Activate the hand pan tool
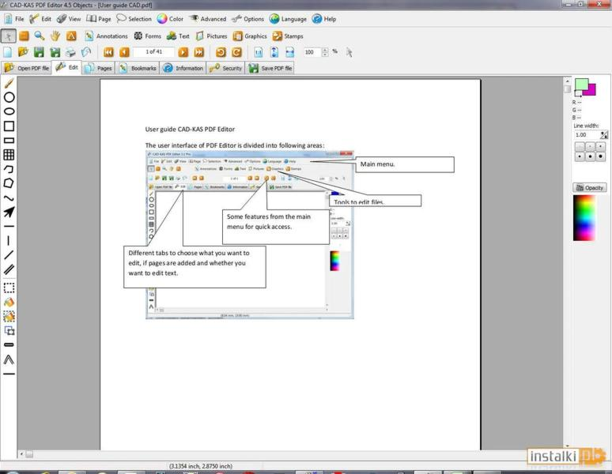Viewport: 612px width, 474px height. (55, 36)
